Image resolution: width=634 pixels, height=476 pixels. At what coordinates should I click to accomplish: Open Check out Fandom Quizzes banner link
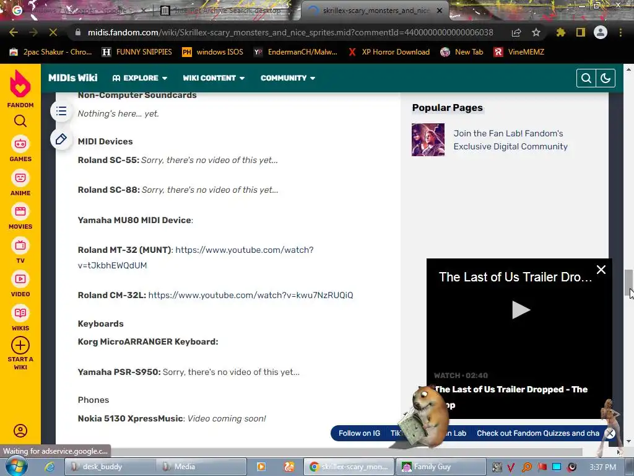point(538,433)
